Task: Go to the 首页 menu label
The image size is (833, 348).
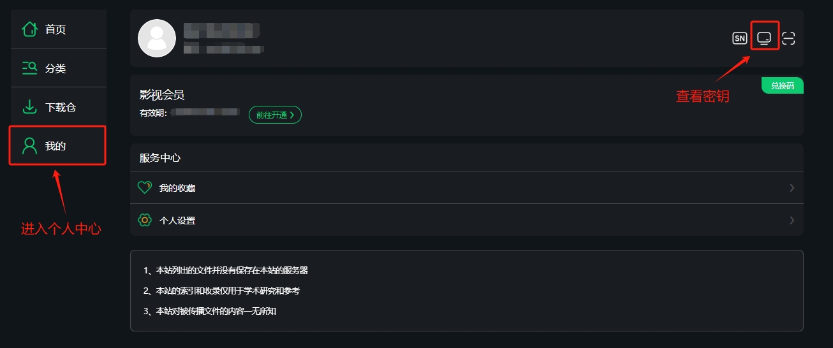Action: point(55,30)
